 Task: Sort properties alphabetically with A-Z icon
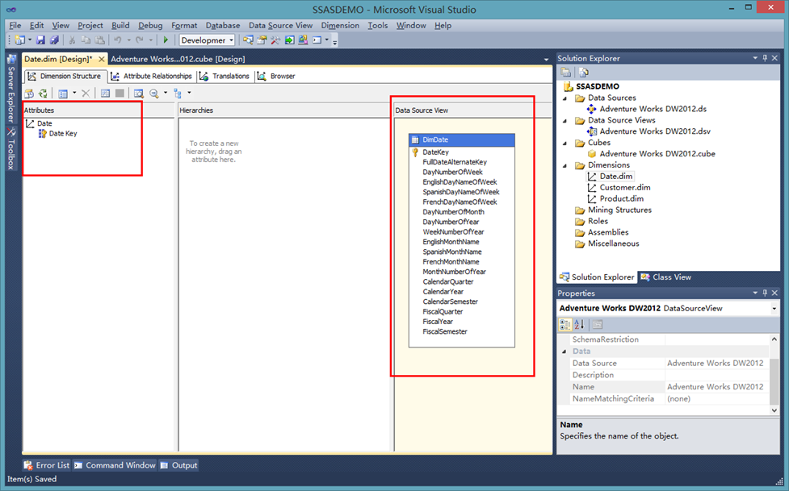(579, 324)
